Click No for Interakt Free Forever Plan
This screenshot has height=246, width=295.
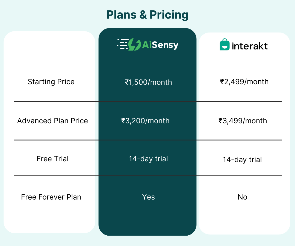pyautogui.click(x=242, y=197)
